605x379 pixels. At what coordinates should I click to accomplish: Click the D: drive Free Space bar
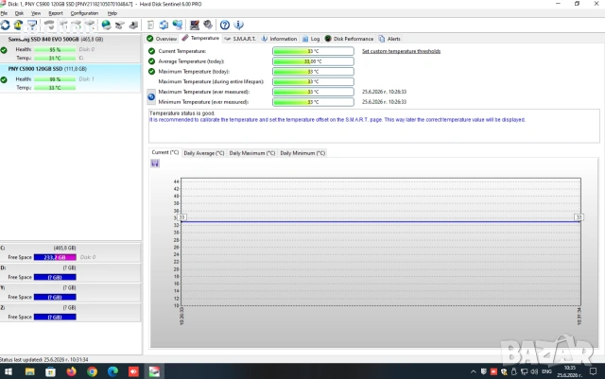click(55, 277)
